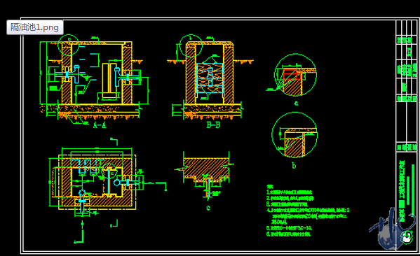This screenshot has height=256, width=420.
Task: Click the plan view drawing of the tank
Action: click(97, 182)
